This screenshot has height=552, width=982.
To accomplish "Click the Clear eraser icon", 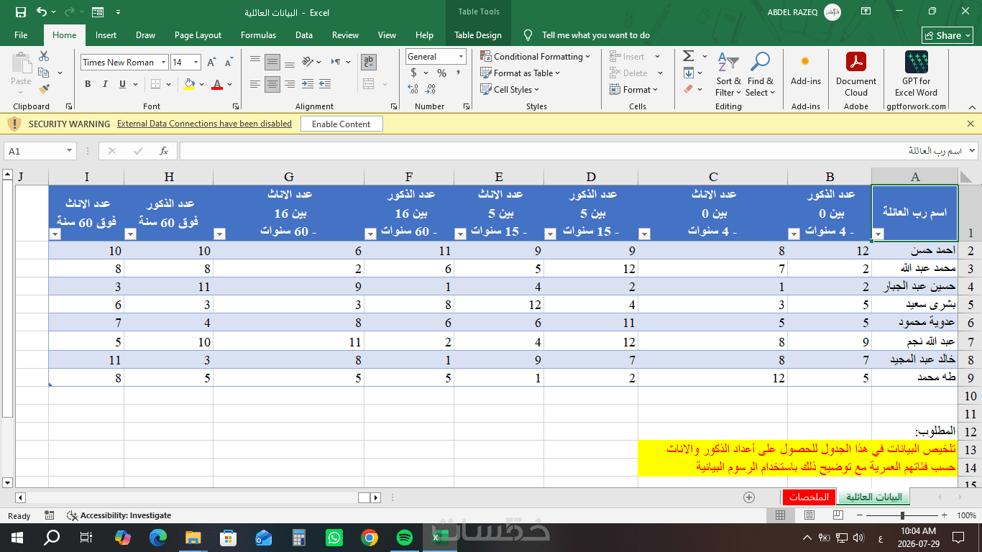I will tap(688, 89).
